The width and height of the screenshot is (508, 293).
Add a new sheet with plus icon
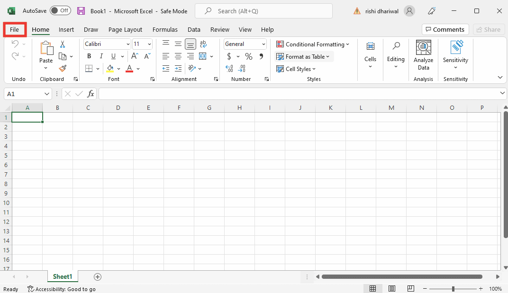98,277
